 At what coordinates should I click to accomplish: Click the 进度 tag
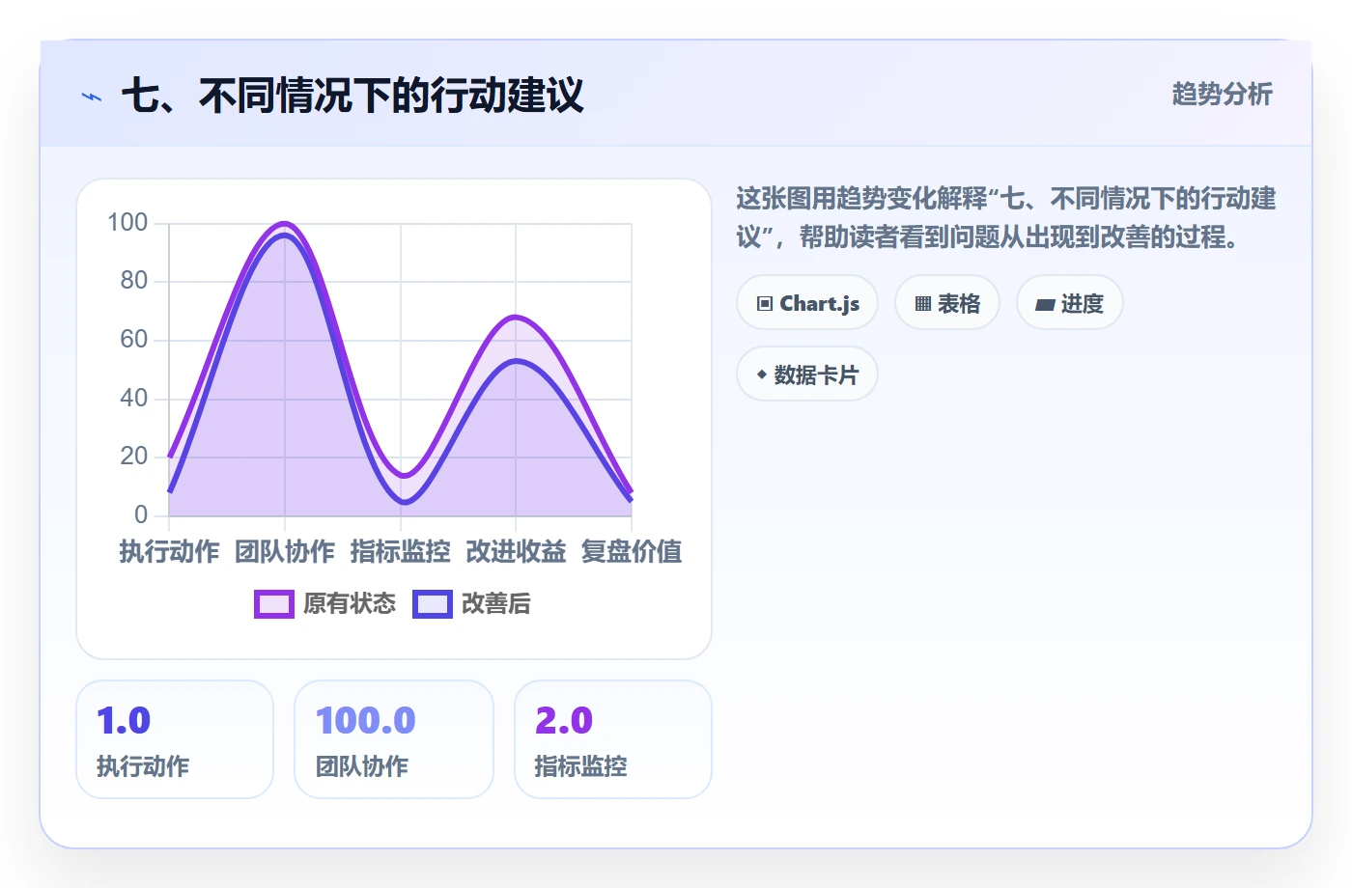(1070, 303)
